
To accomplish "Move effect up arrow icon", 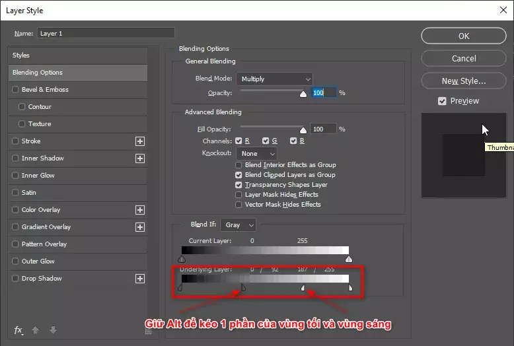I will tap(36, 330).
